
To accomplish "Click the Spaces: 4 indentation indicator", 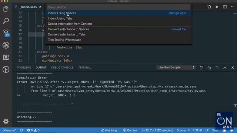I will pos(183,130).
